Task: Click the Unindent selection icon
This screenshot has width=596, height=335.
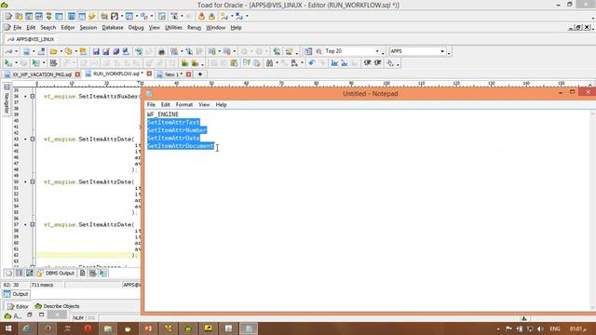Action: click(x=377, y=63)
